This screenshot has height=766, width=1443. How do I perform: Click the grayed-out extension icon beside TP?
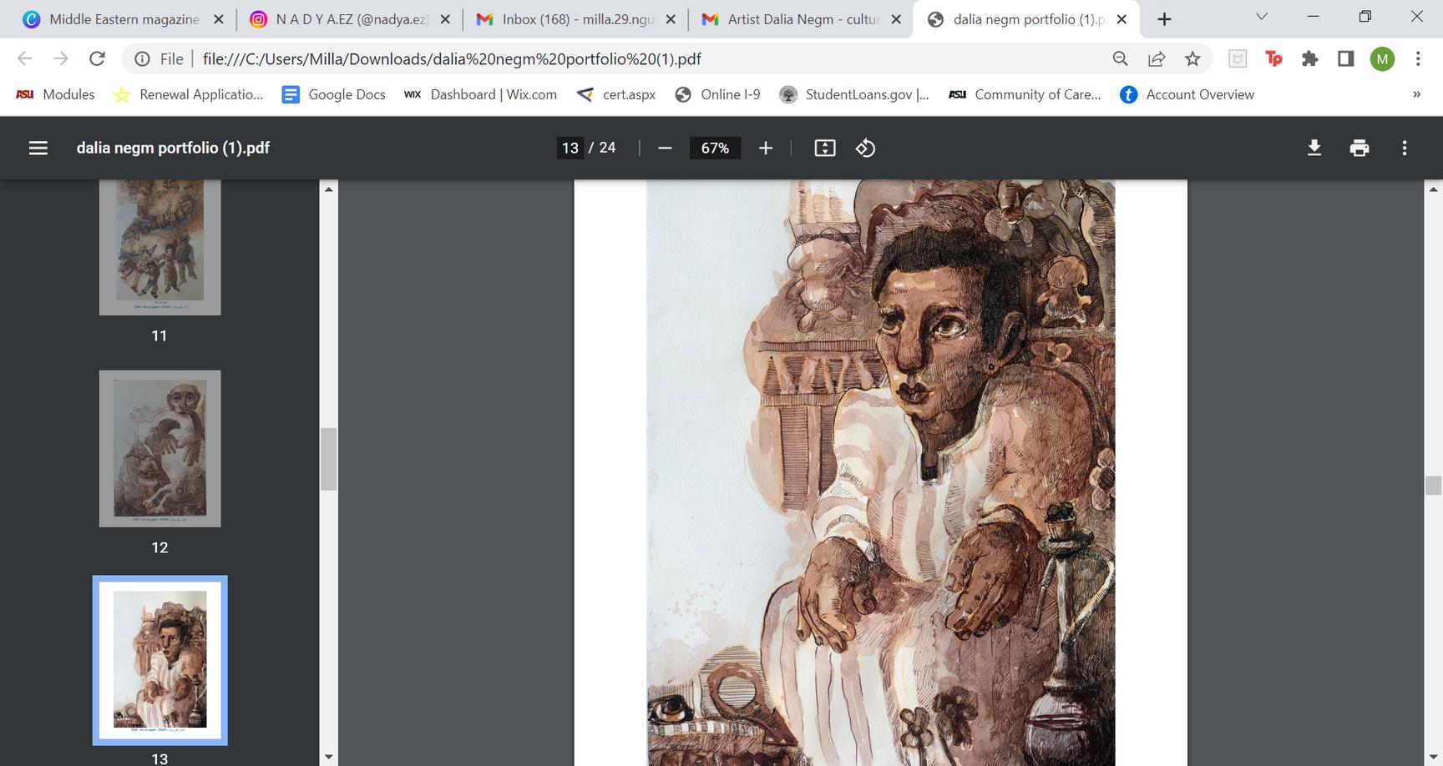coord(1238,58)
